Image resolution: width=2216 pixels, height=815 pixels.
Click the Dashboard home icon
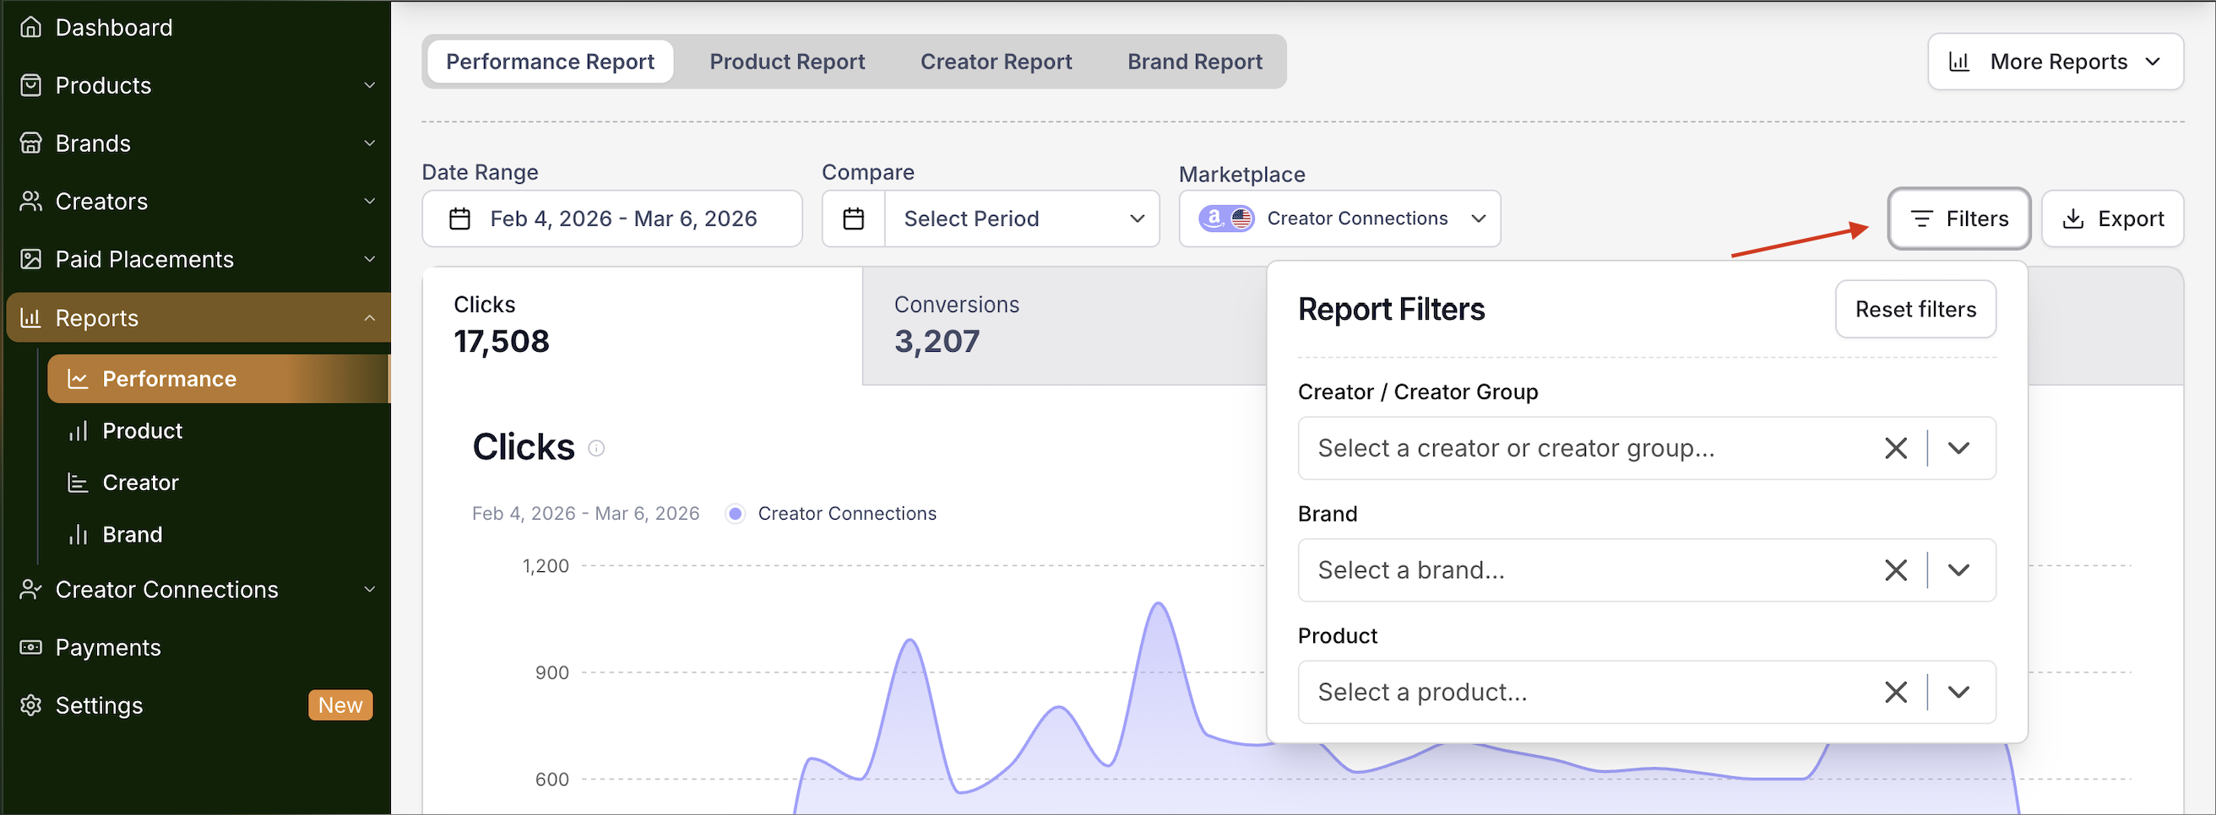tap(31, 28)
